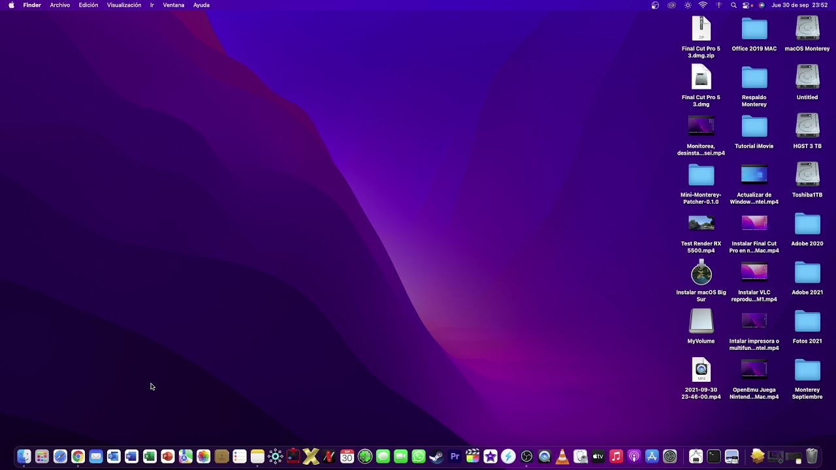
Task: Open Microsoft Outlook in the dock
Action: (114, 457)
